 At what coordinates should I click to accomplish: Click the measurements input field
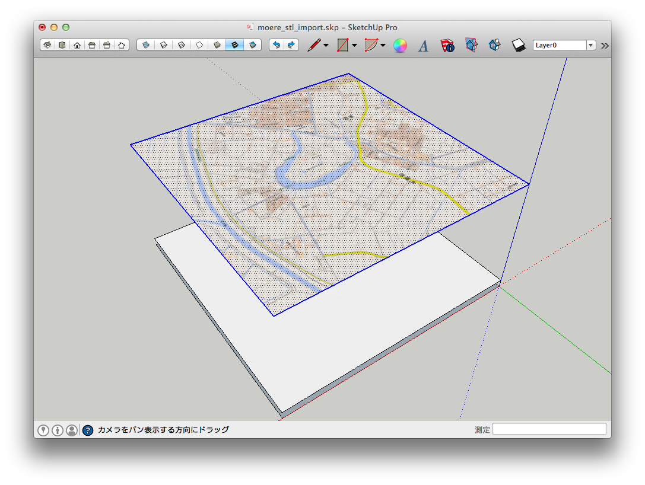pyautogui.click(x=549, y=429)
